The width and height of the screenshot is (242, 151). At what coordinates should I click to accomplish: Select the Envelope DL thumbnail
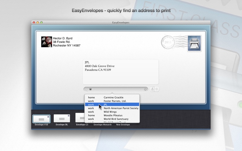pyautogui.click(x=62, y=118)
